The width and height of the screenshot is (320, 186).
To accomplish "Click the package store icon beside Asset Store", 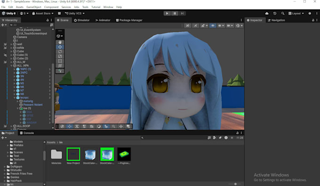I will click(59, 13).
